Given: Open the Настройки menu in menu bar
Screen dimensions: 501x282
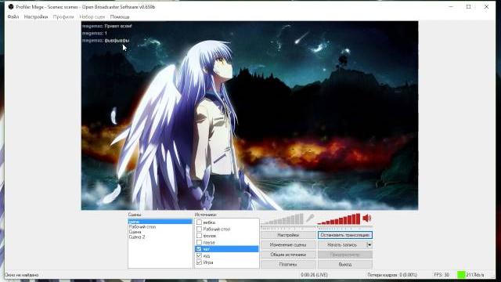Looking at the screenshot, I should coord(36,16).
